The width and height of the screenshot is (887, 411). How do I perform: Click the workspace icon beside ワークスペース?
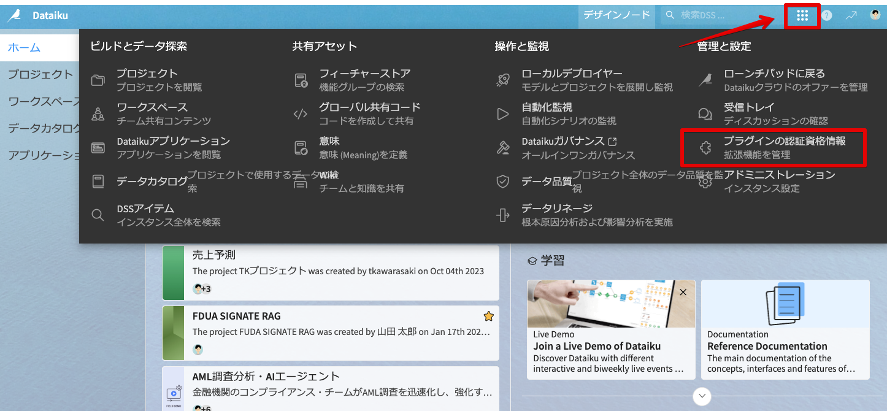pyautogui.click(x=98, y=113)
